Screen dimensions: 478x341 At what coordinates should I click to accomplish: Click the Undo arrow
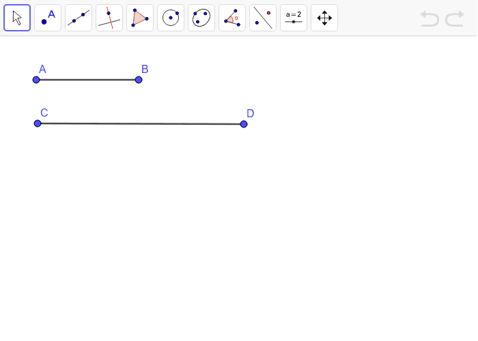(x=430, y=18)
